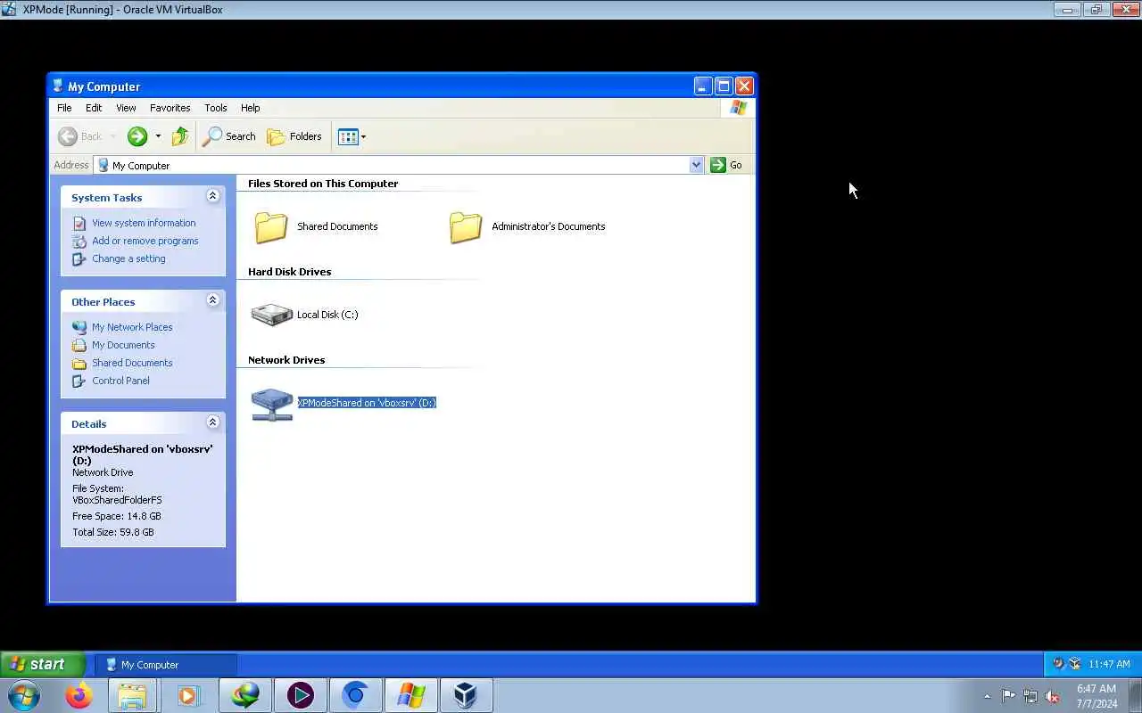Click the muted volume tray icon

[x=1053, y=696]
